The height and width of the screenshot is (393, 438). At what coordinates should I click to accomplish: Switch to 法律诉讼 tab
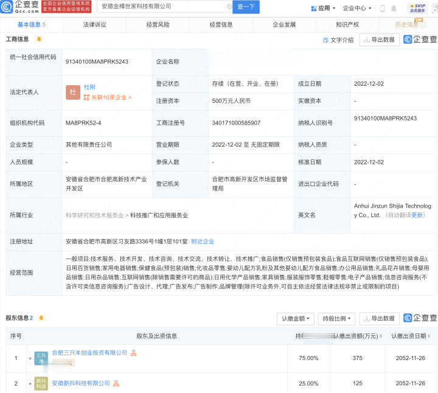95,25
